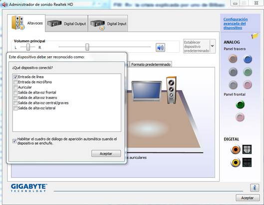Click the right speaker in room illustration

coord(171,90)
